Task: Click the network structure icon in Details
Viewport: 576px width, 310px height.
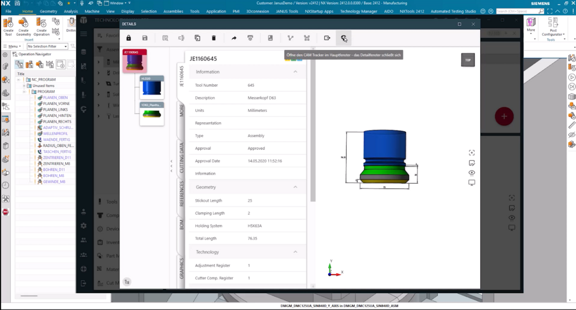Action: [x=307, y=38]
